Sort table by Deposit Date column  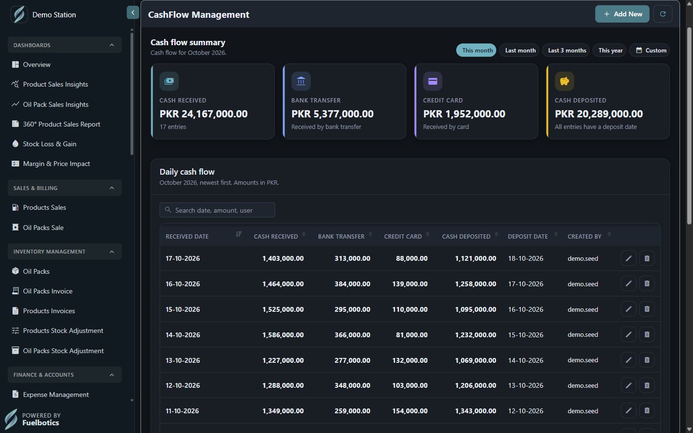[532, 236]
